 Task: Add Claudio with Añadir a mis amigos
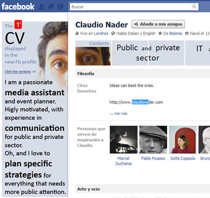point(158,24)
